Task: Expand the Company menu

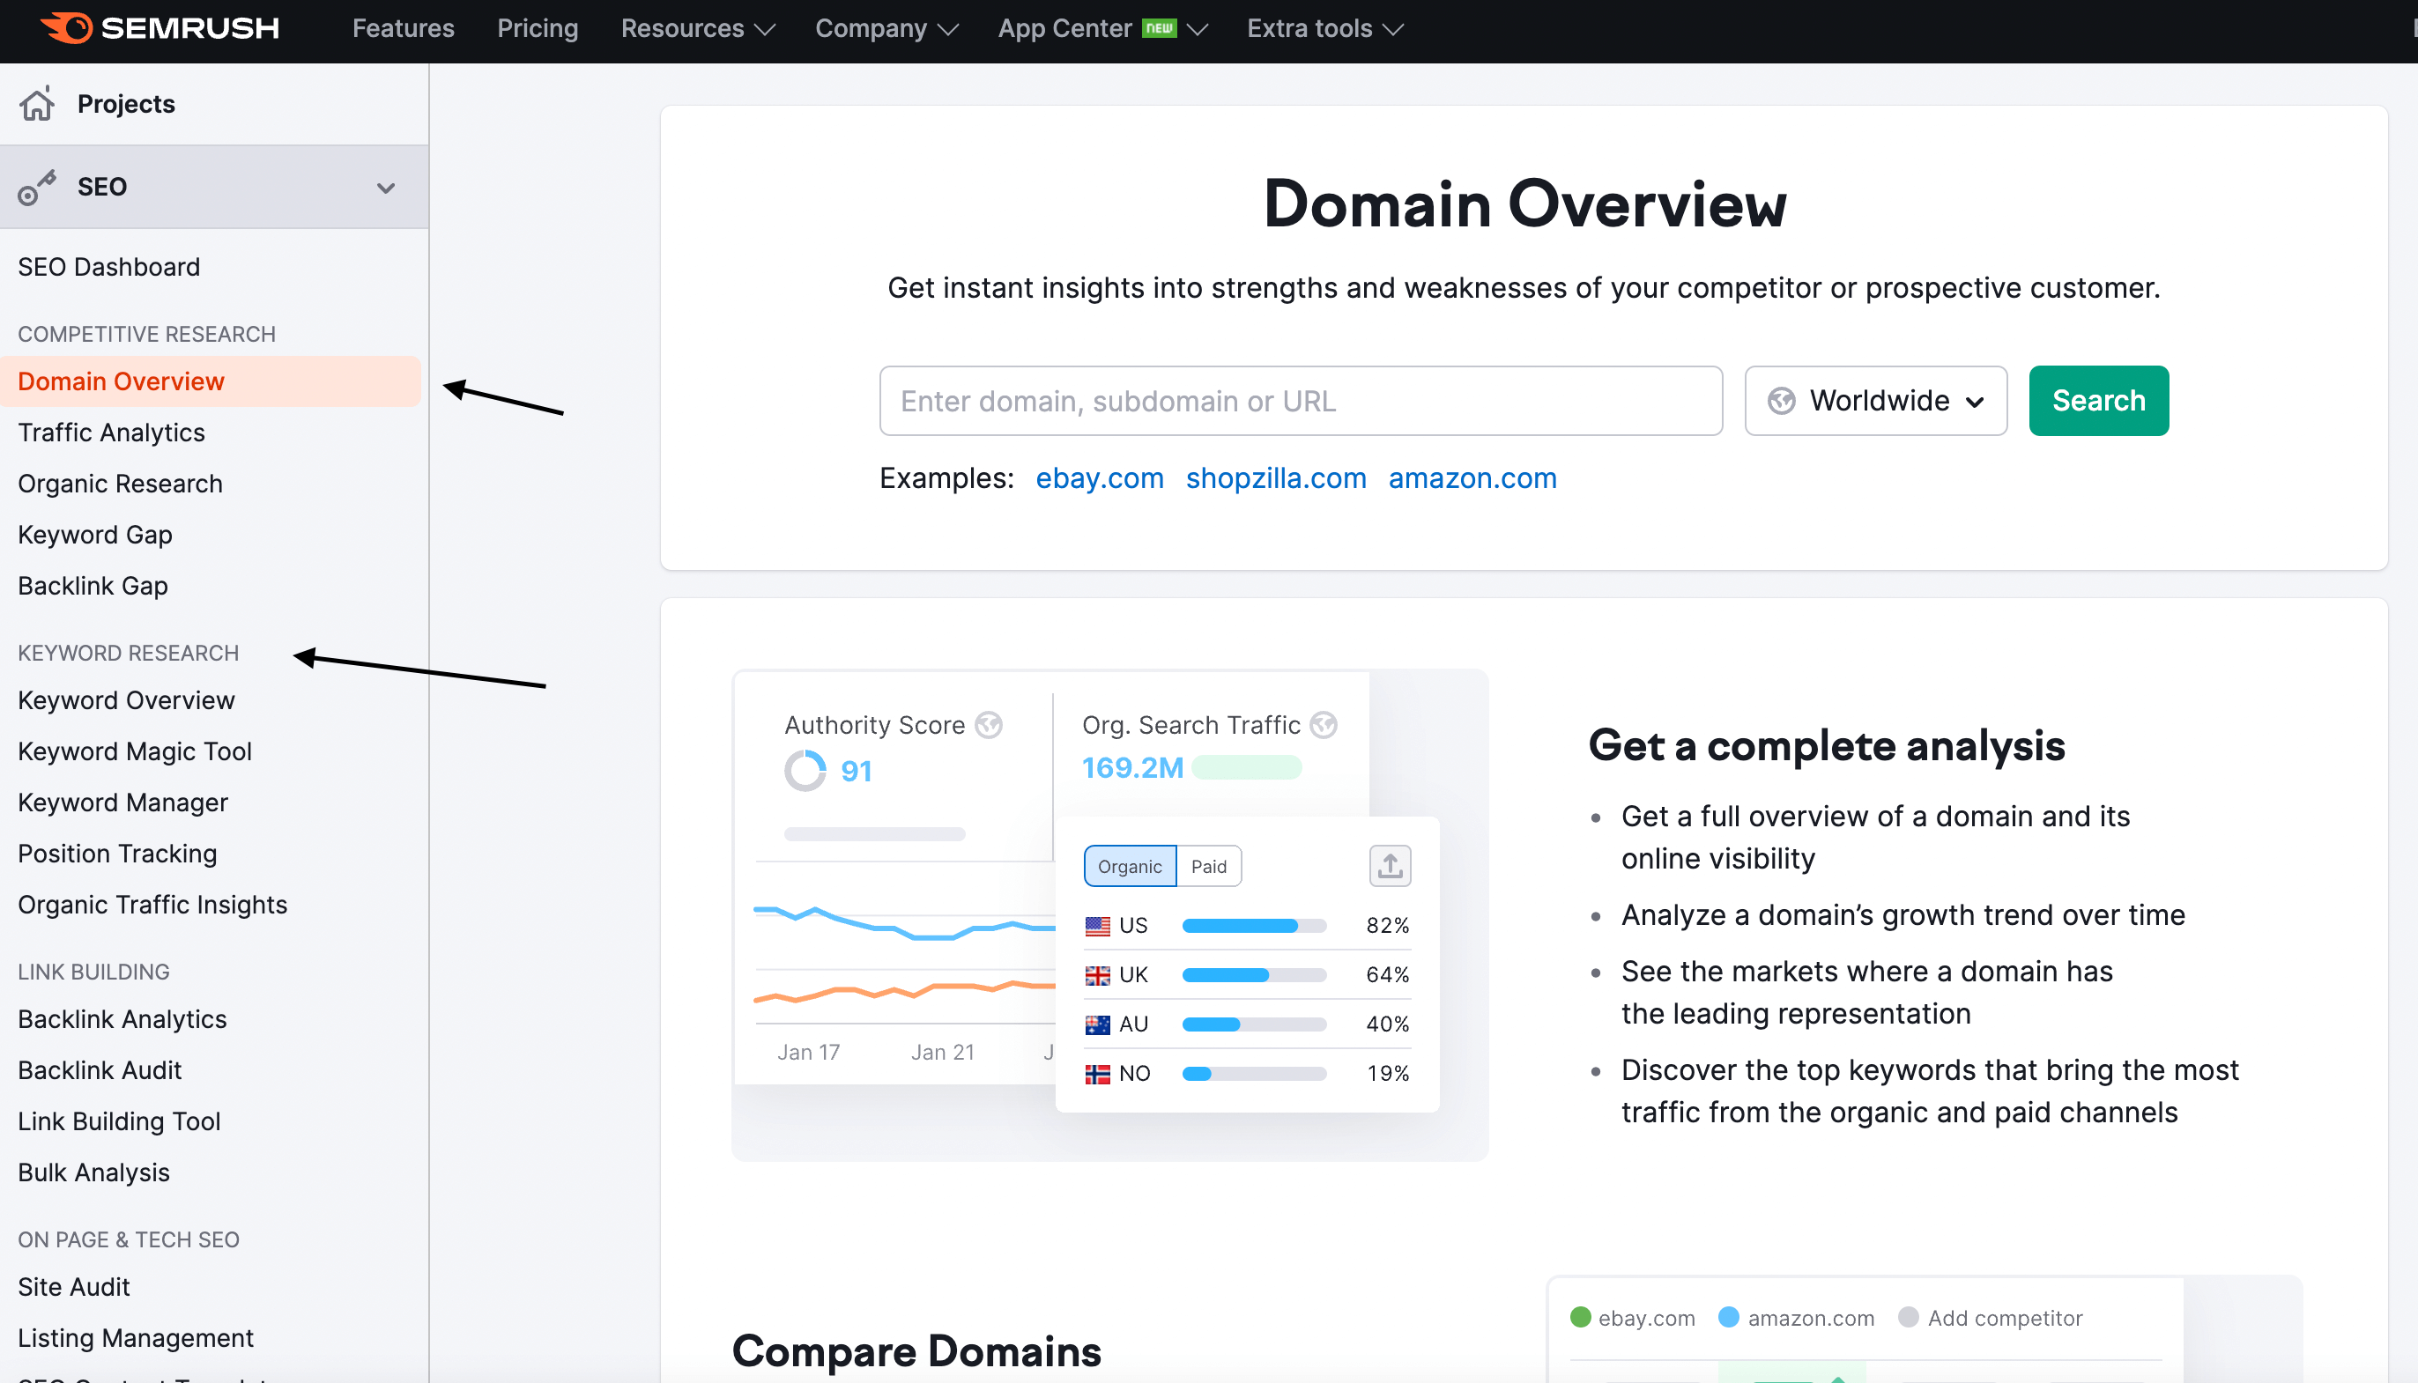Action: click(886, 28)
